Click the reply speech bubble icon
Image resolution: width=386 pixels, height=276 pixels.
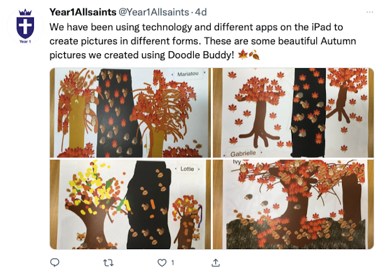(55, 263)
